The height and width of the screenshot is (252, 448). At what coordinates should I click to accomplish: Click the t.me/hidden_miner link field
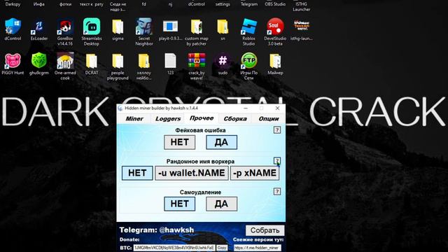pyautogui.click(x=257, y=248)
